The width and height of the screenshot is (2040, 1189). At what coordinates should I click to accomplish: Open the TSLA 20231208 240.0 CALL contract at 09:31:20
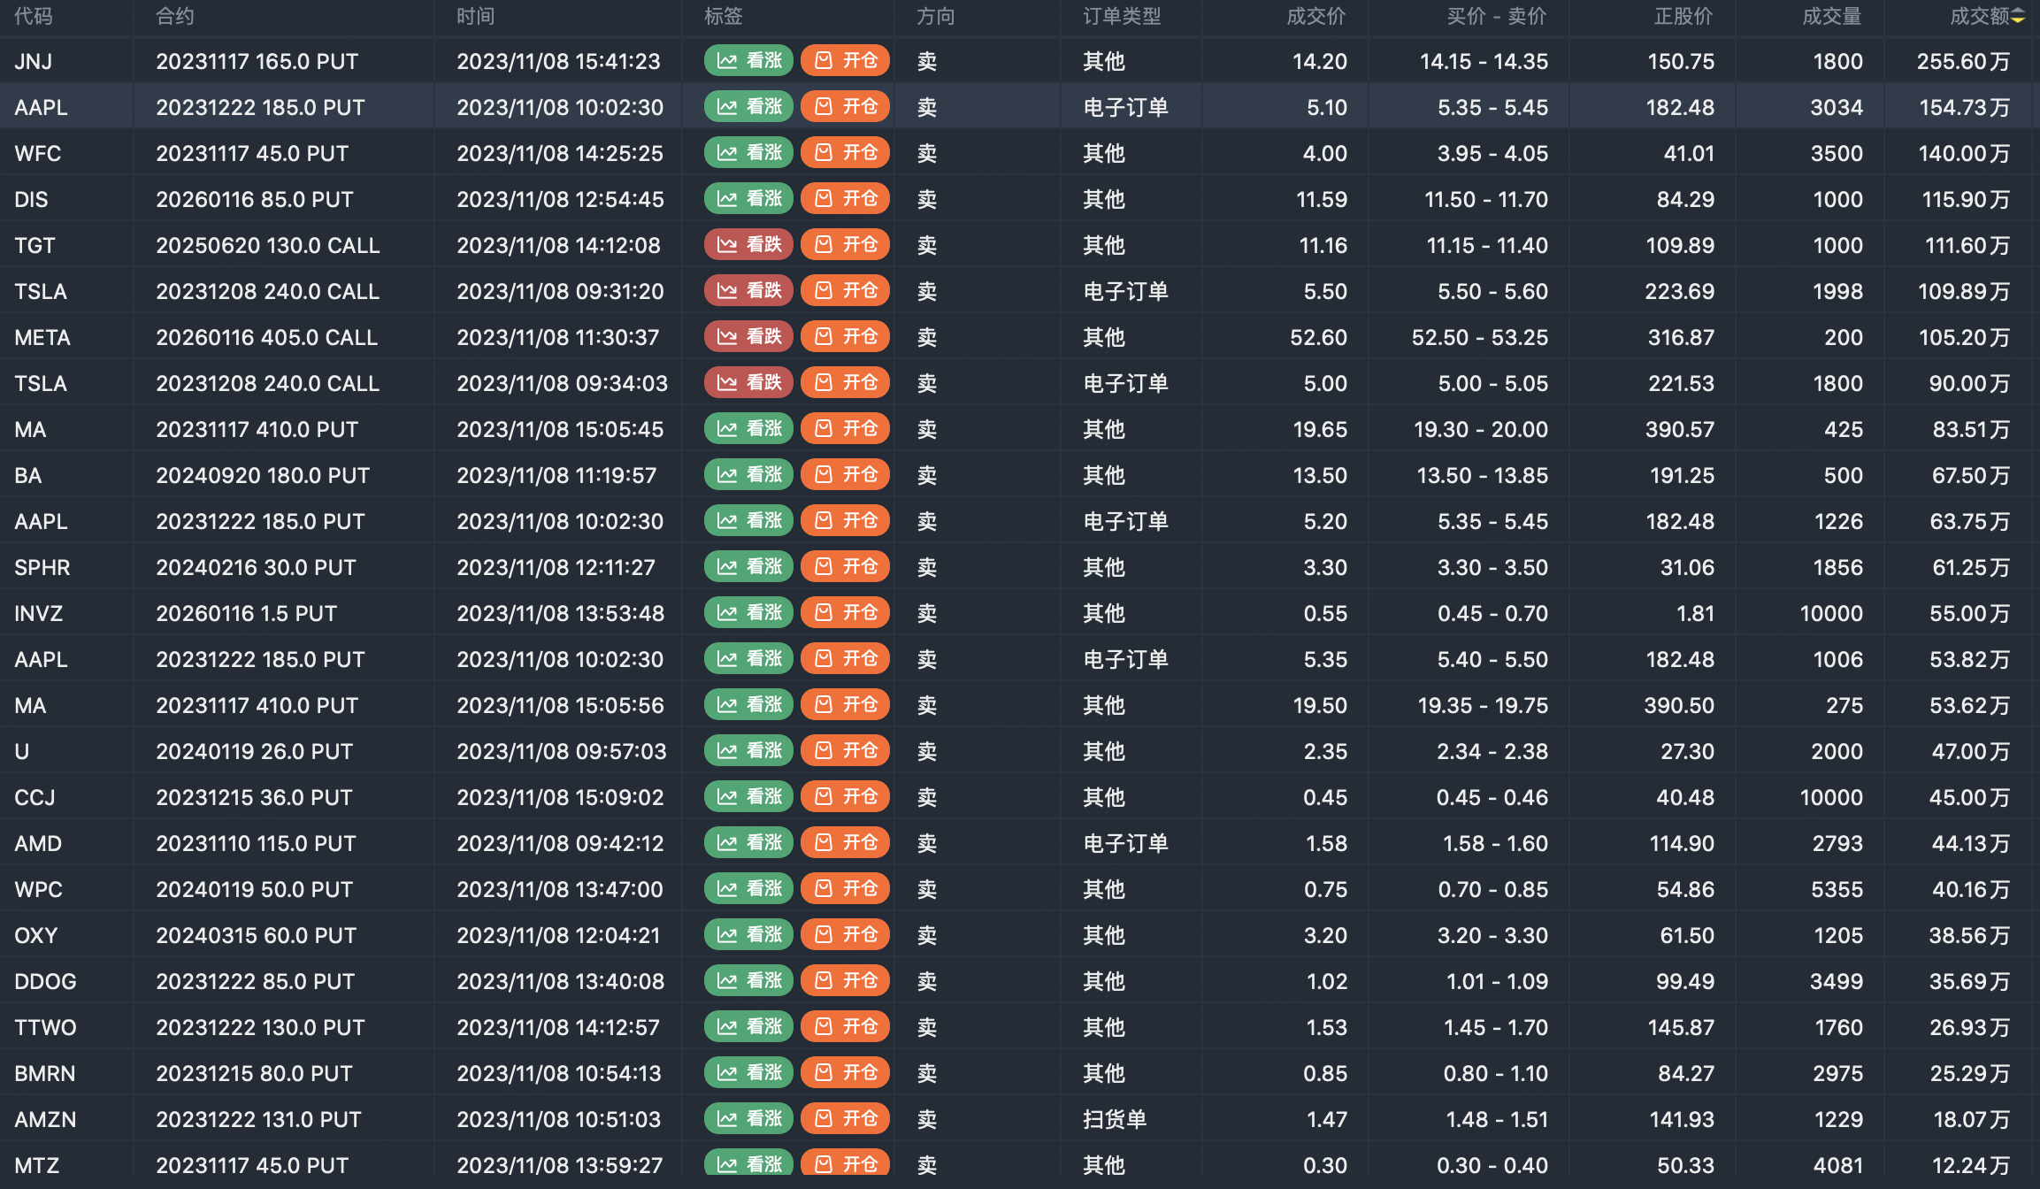(267, 291)
